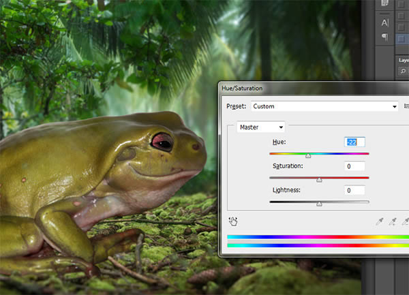Screen dimensions: 409x295
Task: Click the "Saturation:" label
Action: tap(288, 166)
